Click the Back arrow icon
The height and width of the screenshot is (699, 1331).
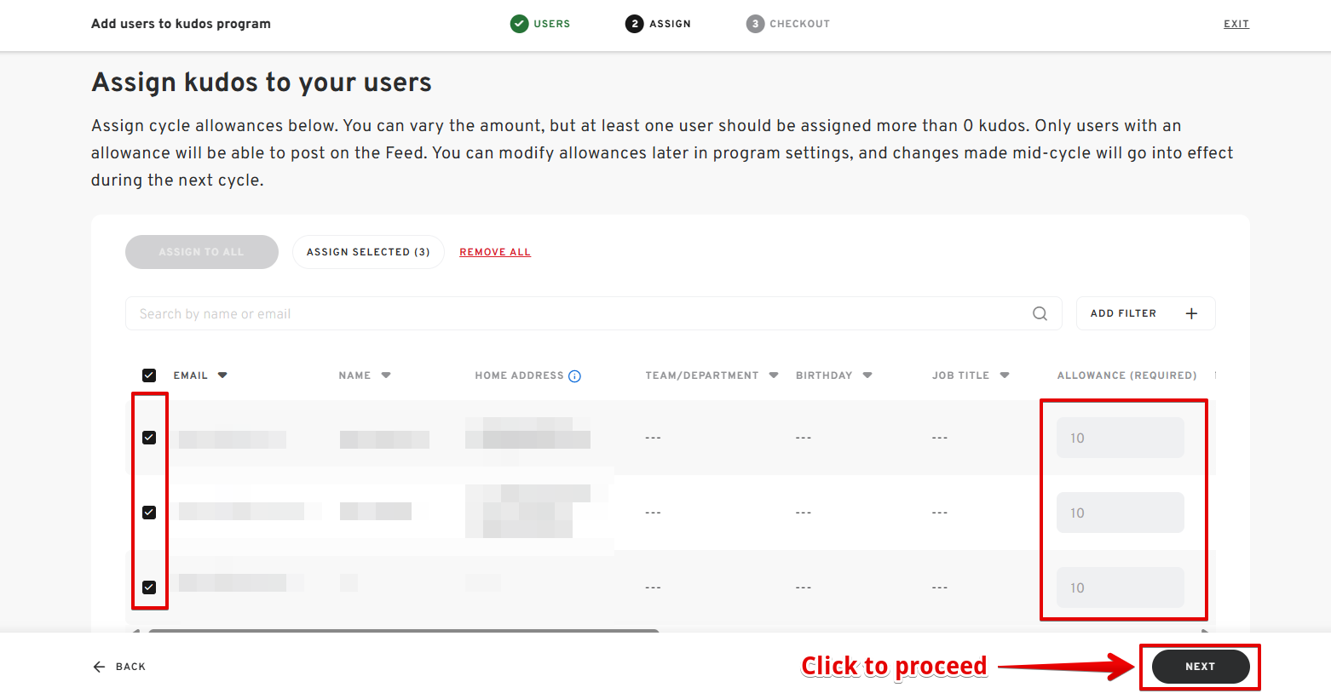click(x=99, y=667)
